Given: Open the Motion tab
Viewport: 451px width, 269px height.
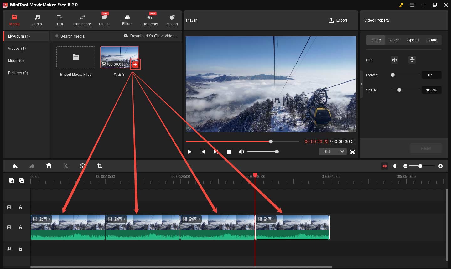Looking at the screenshot, I should pyautogui.click(x=172, y=20).
